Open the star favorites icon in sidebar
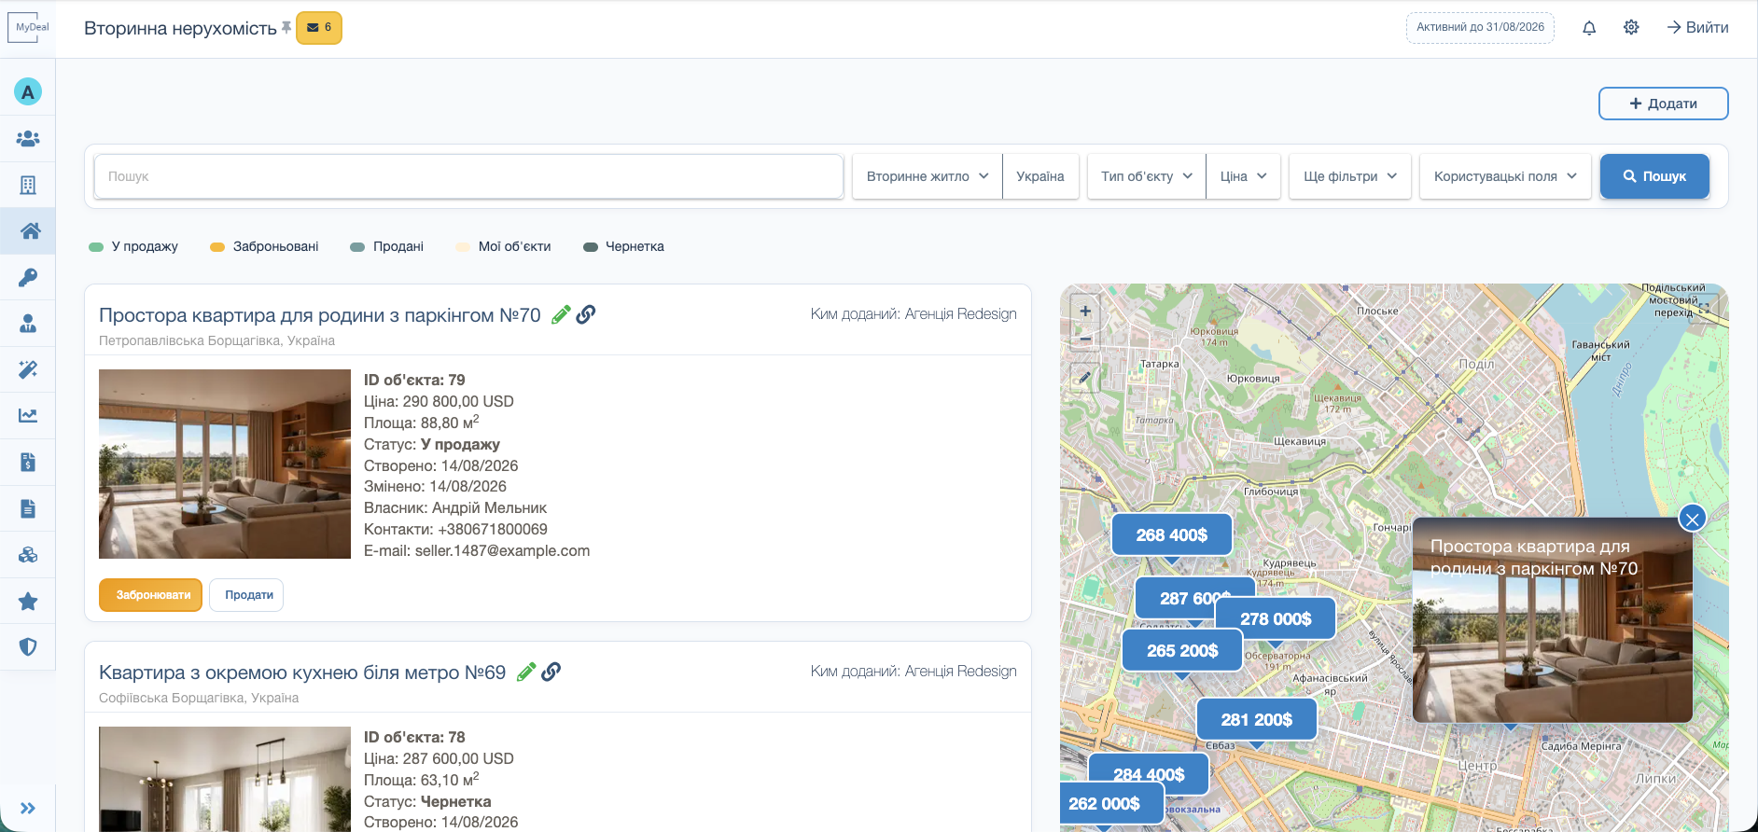Viewport: 1758px width, 832px height. coord(28,602)
